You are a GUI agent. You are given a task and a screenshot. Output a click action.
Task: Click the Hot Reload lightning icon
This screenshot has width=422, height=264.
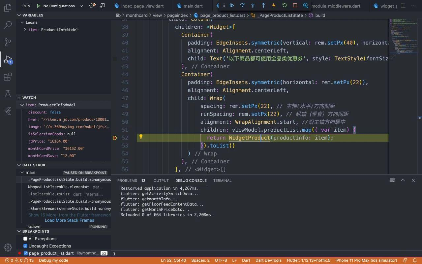pos(274,6)
